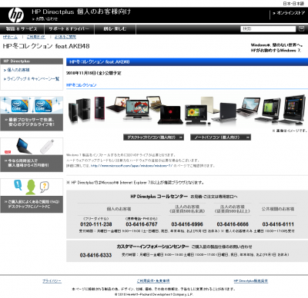Click the phone number 0120-111-238

tap(96, 224)
